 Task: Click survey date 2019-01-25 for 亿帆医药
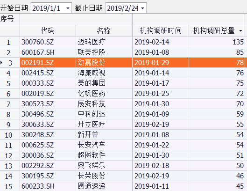click(x=152, y=94)
